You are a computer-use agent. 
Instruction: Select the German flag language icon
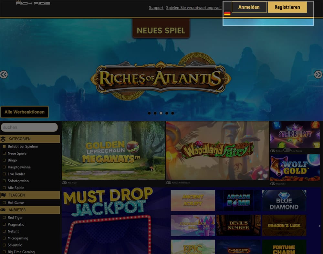pyautogui.click(x=227, y=13)
